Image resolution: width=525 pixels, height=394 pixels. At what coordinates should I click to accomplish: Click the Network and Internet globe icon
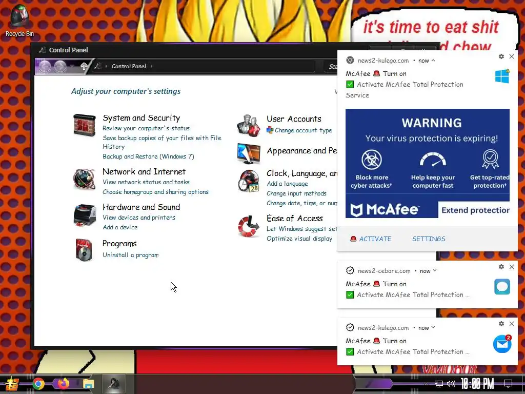click(x=85, y=179)
